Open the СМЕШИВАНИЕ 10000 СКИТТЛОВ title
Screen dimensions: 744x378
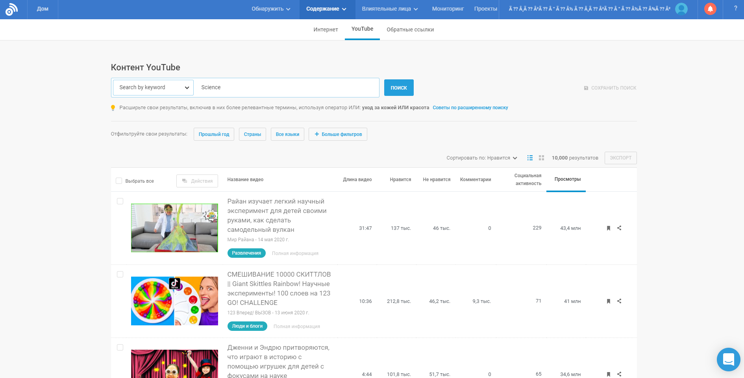[x=279, y=288]
